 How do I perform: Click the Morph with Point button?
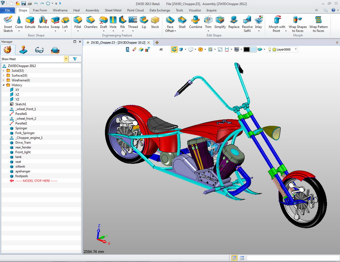click(277, 24)
